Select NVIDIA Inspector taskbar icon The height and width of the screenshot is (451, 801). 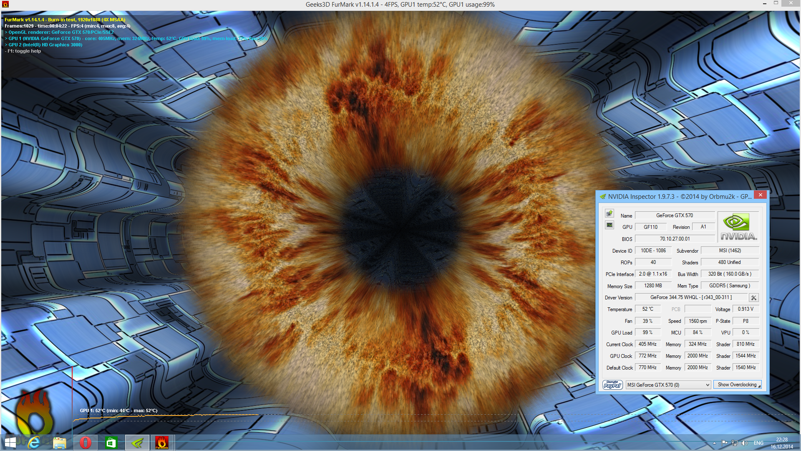click(137, 443)
